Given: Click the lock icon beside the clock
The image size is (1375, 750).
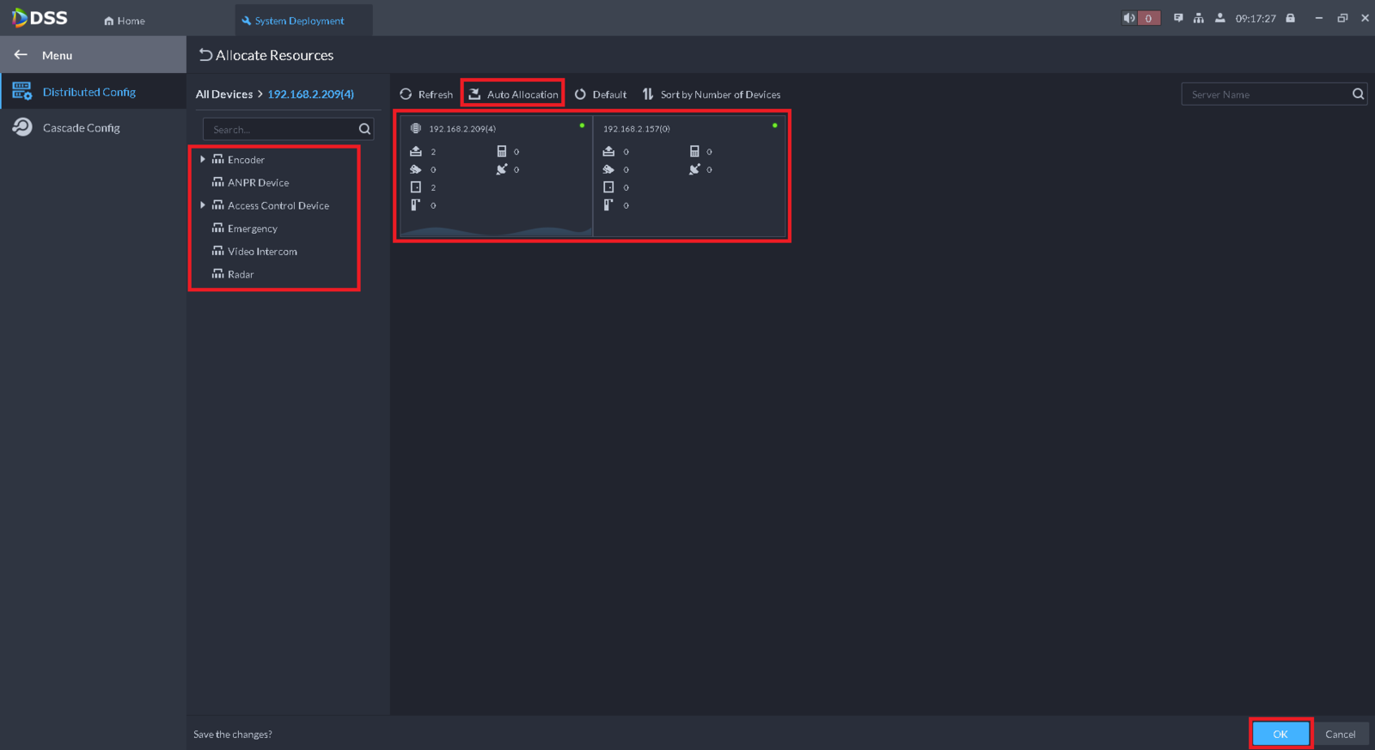Looking at the screenshot, I should [1290, 18].
